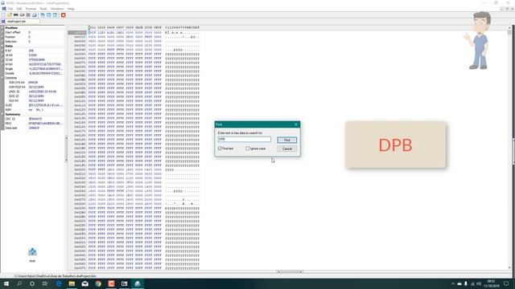The height and width of the screenshot is (289, 515).
Task: Open the File menu
Action: pos(10,9)
